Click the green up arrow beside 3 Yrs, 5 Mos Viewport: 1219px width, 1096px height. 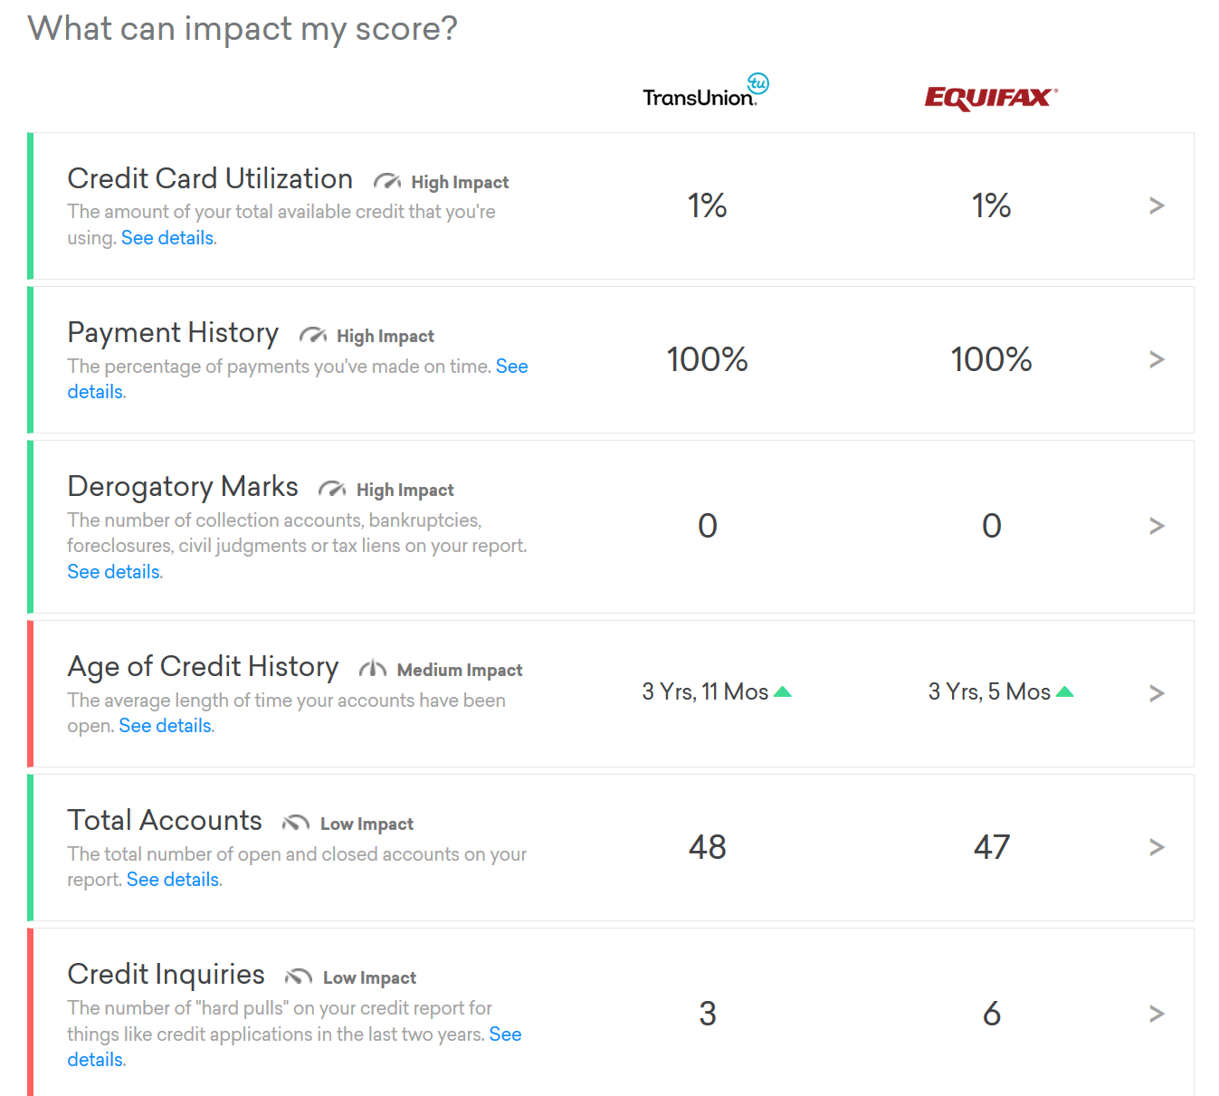coord(1065,692)
